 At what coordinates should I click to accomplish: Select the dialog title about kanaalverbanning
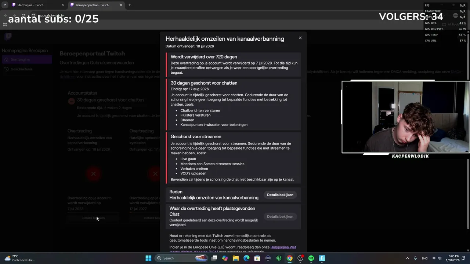pos(225,39)
